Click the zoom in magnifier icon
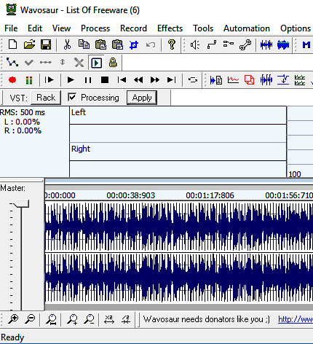313x344 pixels. pos(13,319)
